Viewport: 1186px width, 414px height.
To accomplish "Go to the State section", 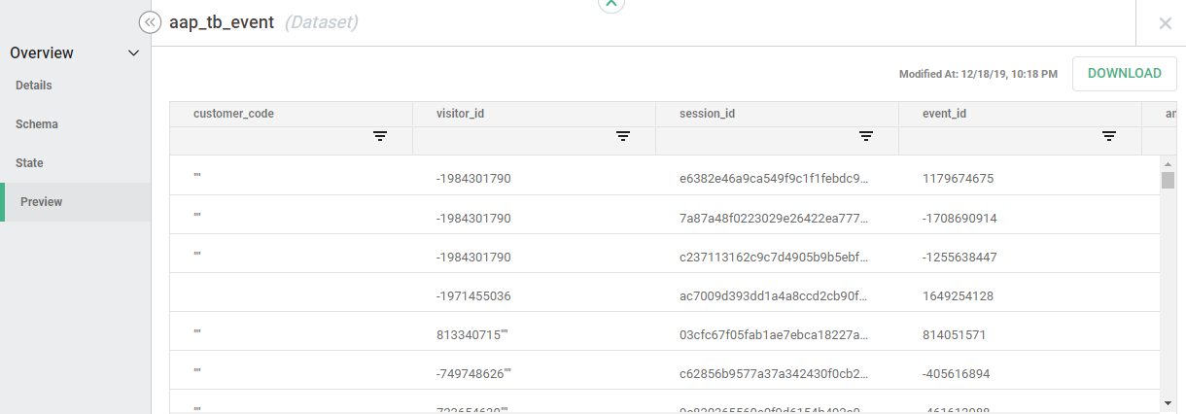I will click(x=29, y=163).
